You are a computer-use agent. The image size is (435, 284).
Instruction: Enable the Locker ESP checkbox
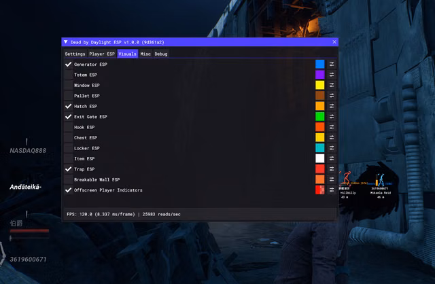coord(68,148)
